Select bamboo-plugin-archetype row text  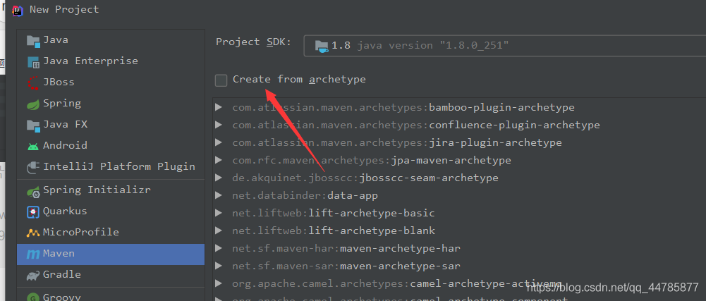[x=403, y=108]
